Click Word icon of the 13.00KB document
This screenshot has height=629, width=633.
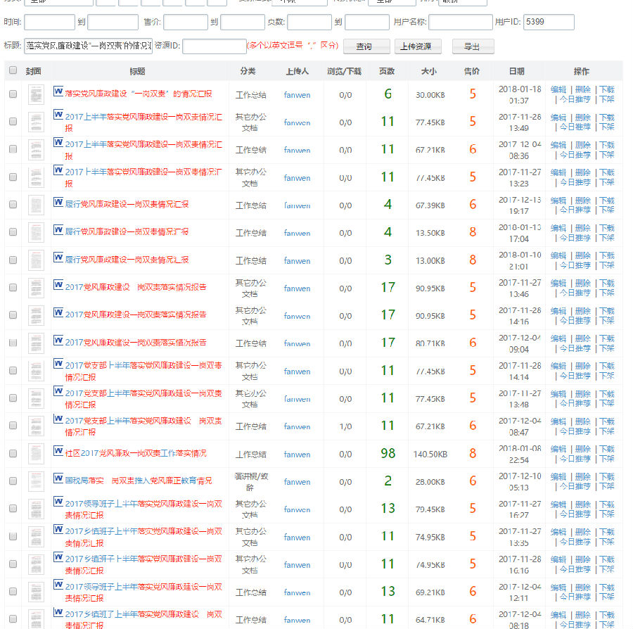click(58, 257)
